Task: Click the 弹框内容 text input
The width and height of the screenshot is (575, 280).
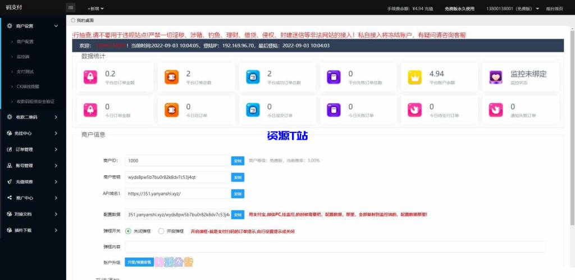Action: tap(335, 247)
